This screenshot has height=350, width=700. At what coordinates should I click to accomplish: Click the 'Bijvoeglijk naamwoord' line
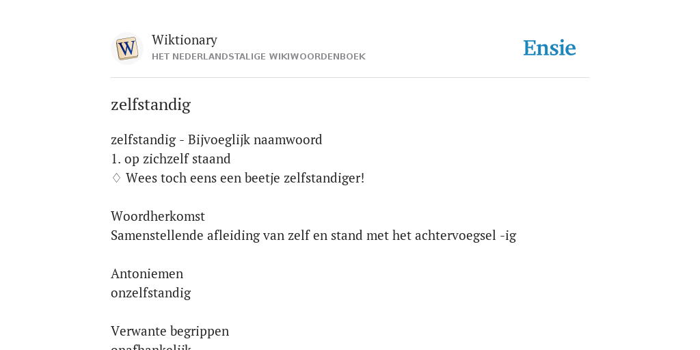pos(217,139)
